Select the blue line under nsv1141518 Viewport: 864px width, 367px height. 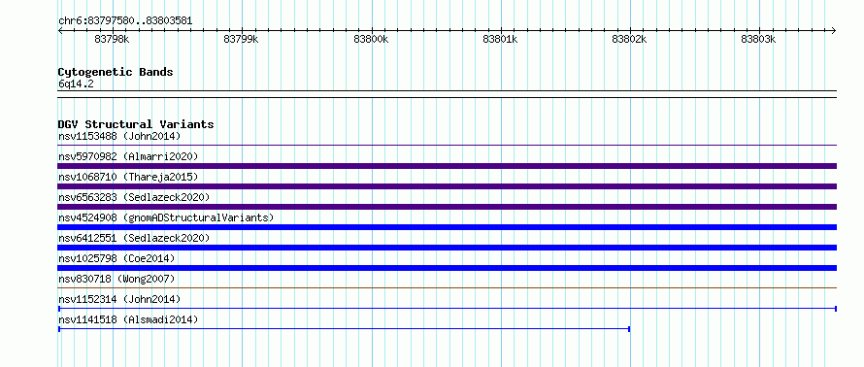point(344,329)
